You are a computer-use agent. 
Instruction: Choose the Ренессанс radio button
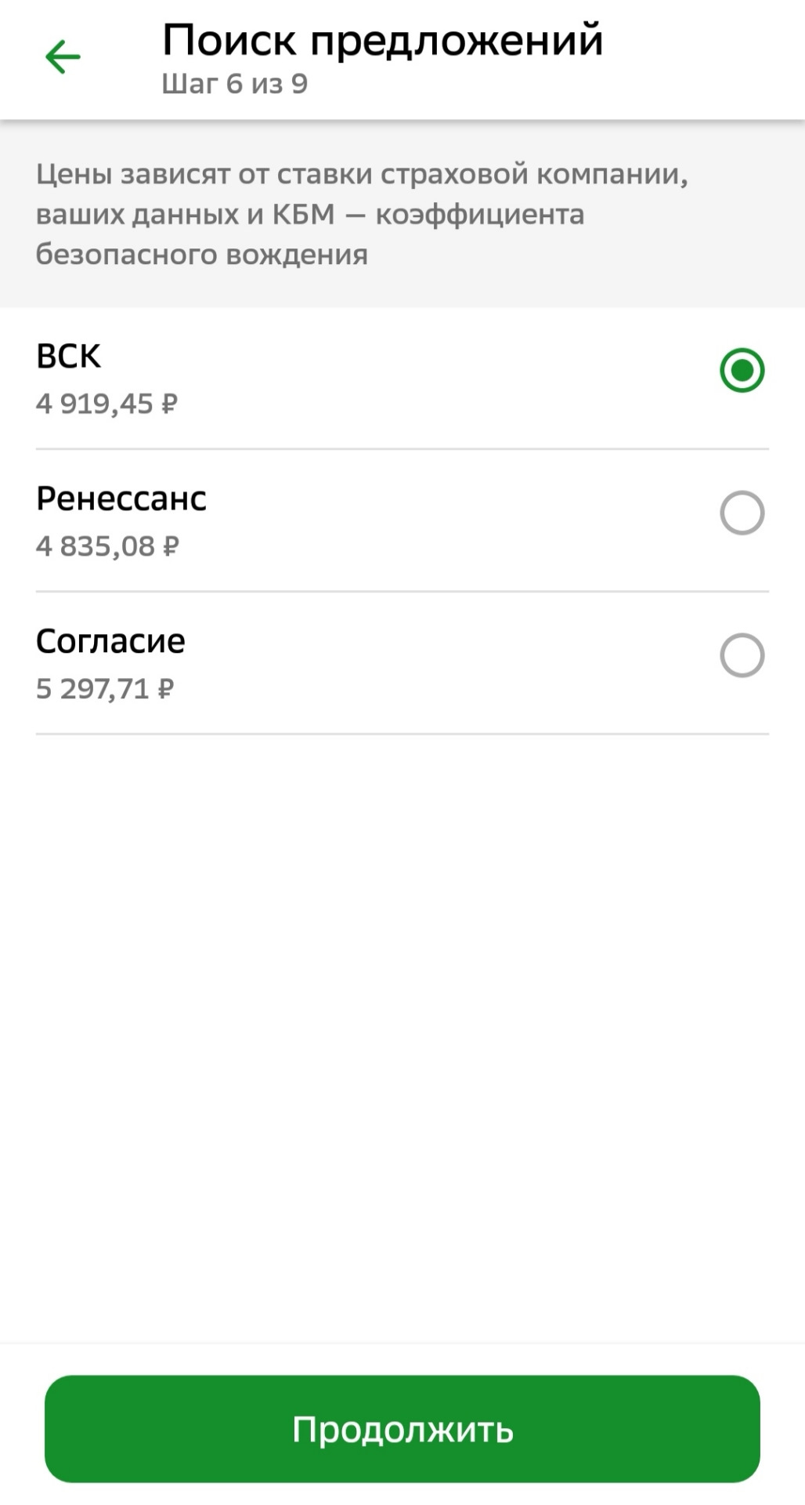[x=742, y=513]
